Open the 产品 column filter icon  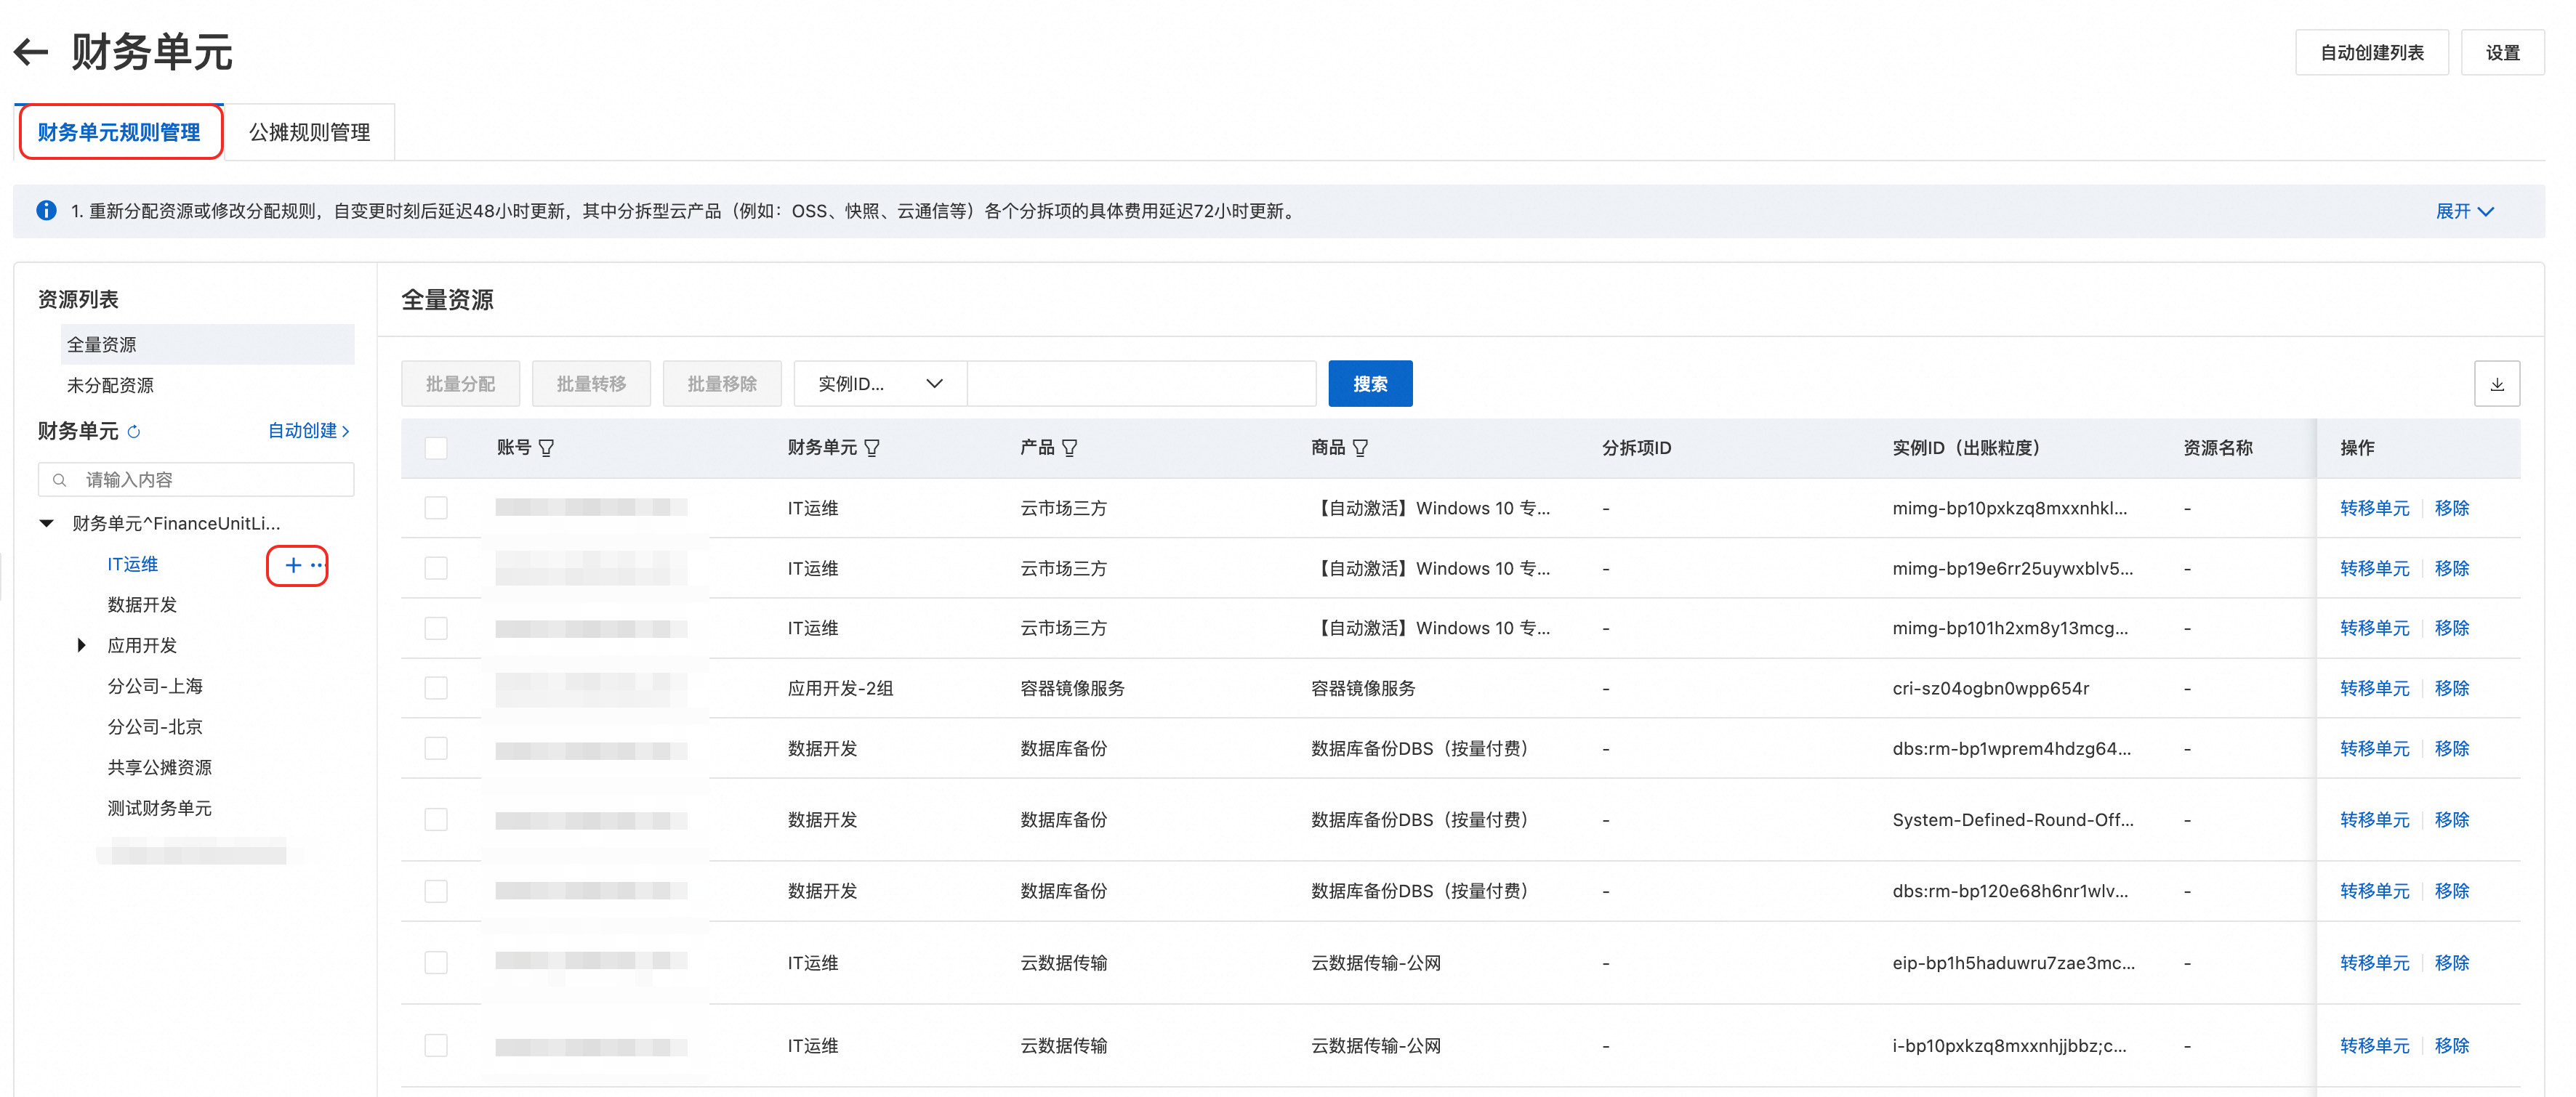1069,448
